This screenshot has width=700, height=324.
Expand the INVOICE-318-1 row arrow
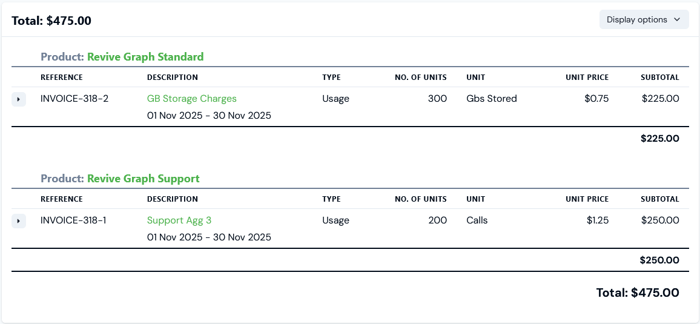tap(19, 221)
